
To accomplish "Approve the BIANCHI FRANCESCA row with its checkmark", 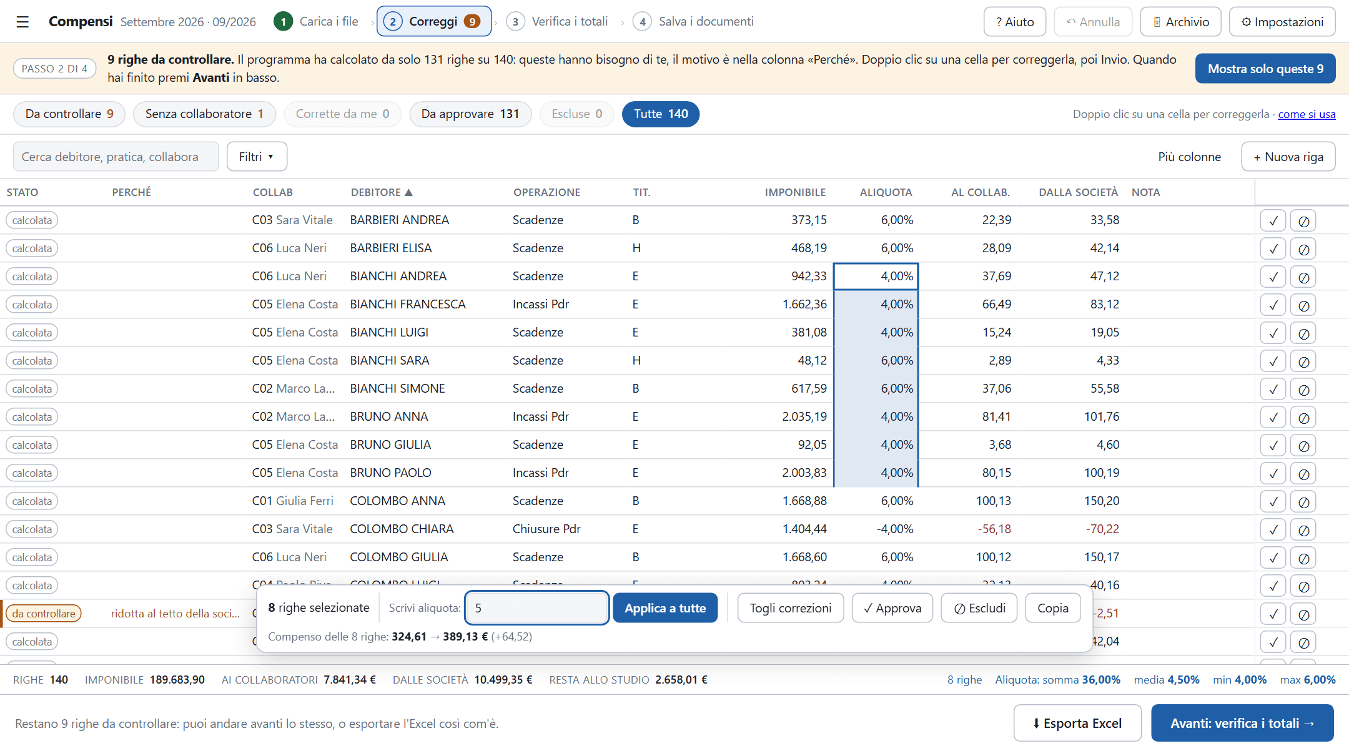I will 1273,305.
